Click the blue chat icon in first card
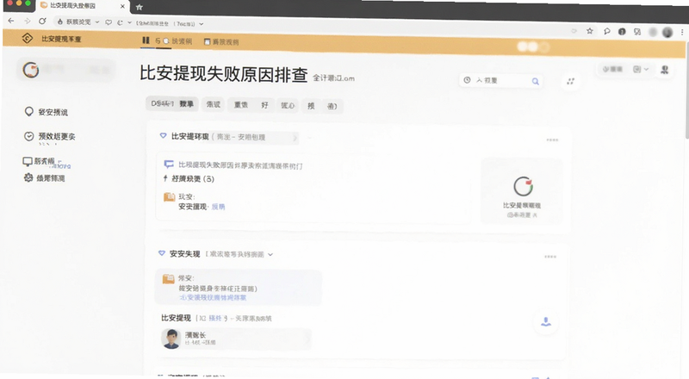 pos(169,165)
